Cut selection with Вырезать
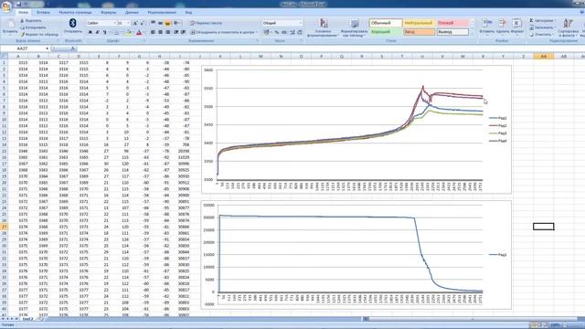Screen dimensions: 585x329 [30, 21]
